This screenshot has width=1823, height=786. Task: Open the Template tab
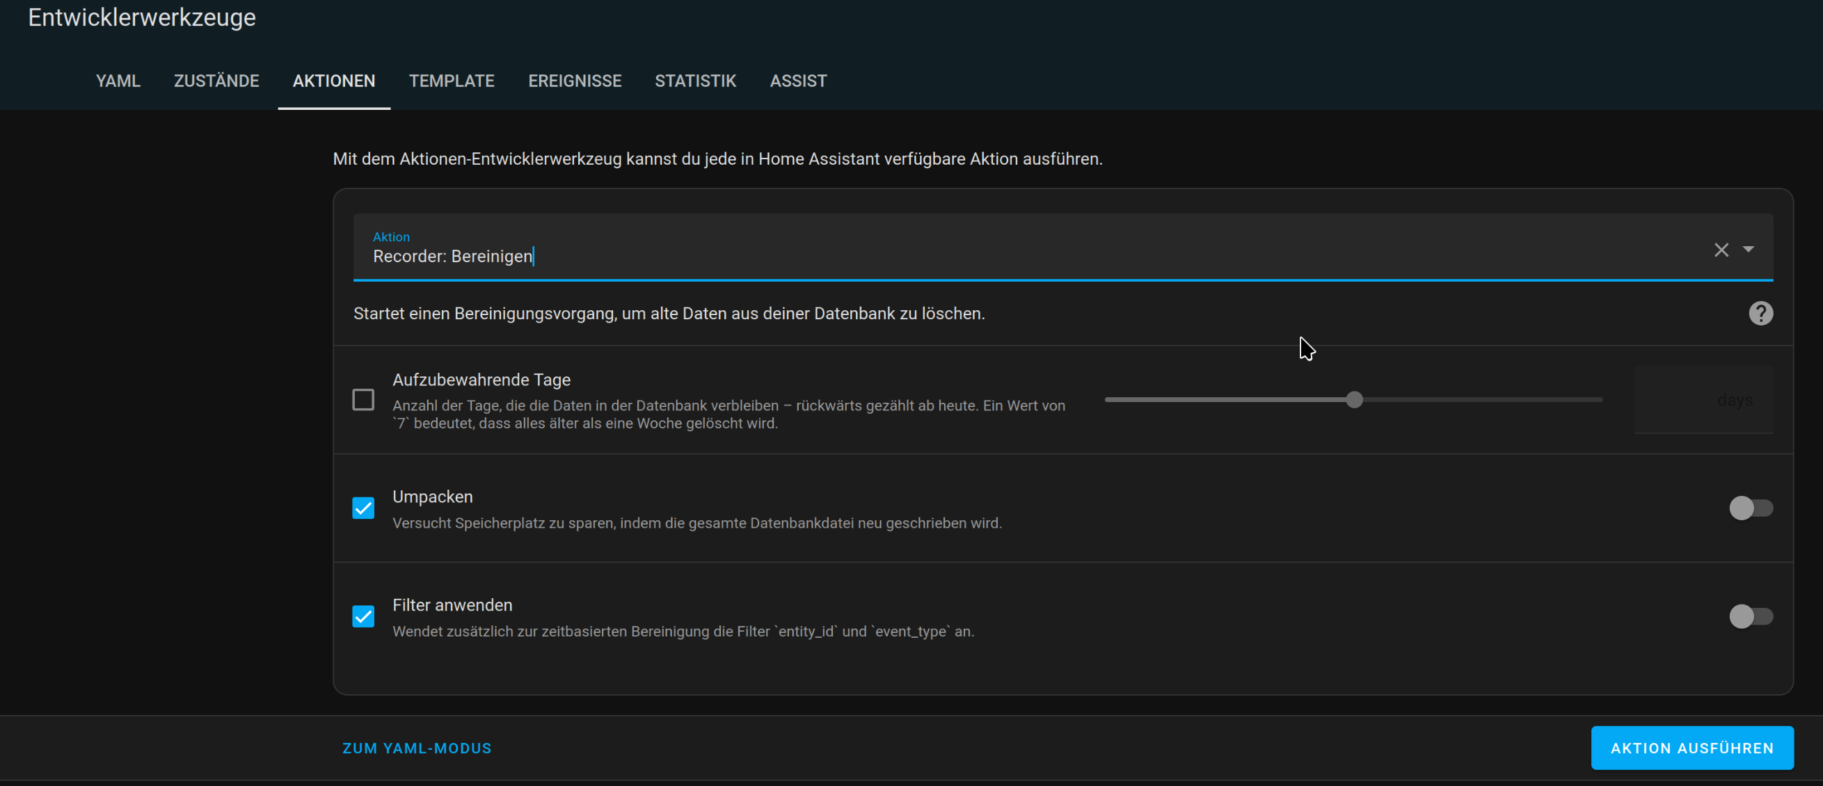[x=452, y=81]
